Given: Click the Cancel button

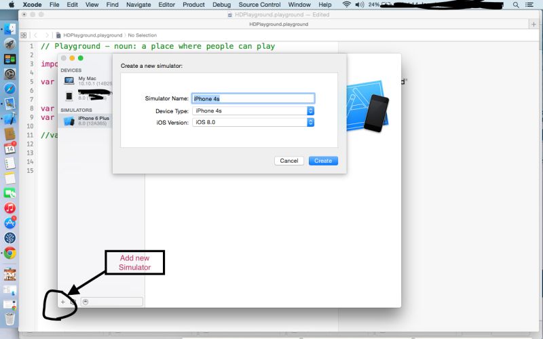Looking at the screenshot, I should [x=289, y=161].
